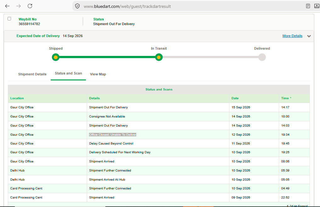Expand details using the chevron arrow

[309, 36]
